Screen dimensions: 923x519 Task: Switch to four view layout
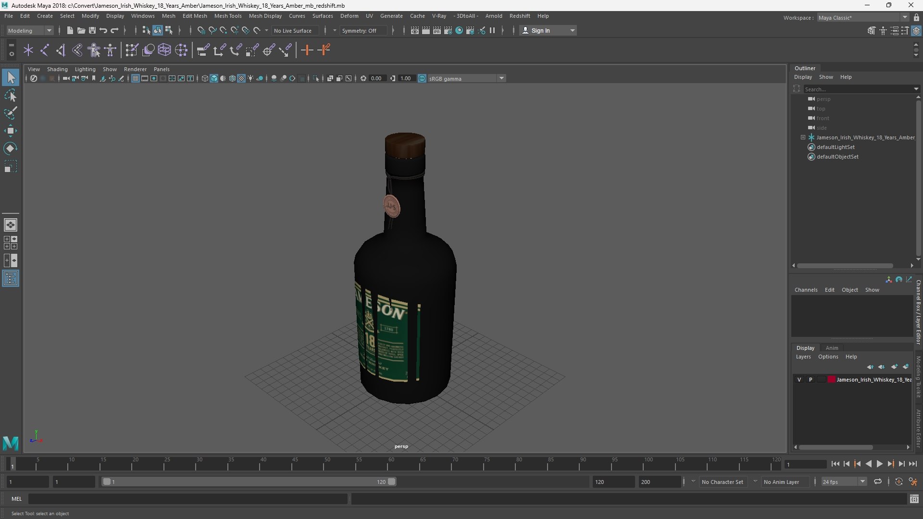pos(11,243)
